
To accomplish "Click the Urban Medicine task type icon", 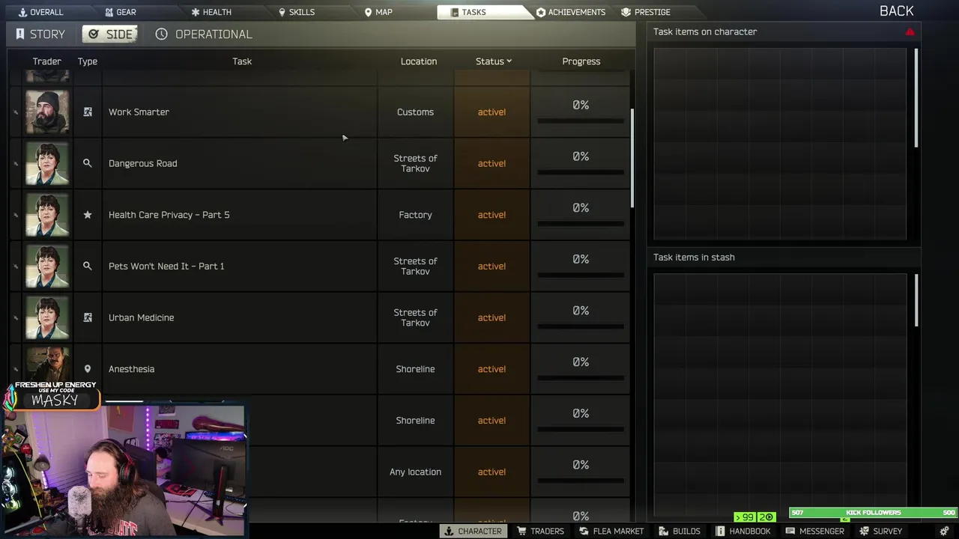I will tap(88, 317).
